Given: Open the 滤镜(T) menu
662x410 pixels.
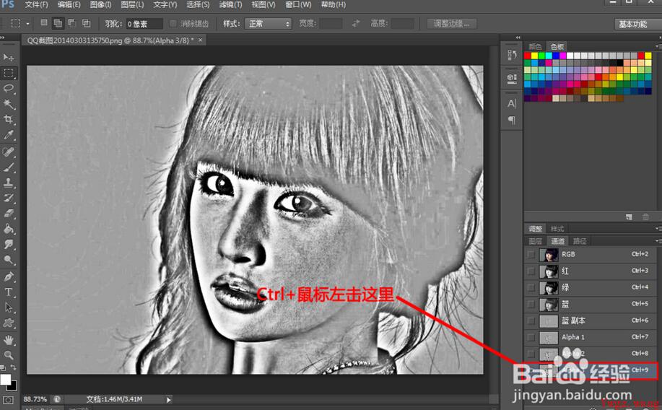Looking at the screenshot, I should tap(230, 5).
